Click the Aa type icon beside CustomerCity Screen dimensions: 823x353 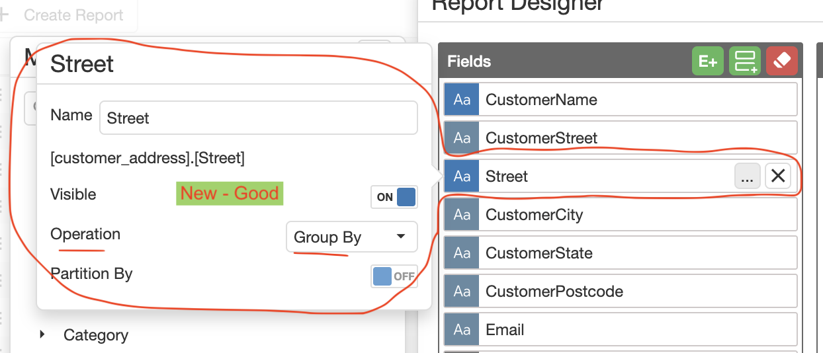462,215
